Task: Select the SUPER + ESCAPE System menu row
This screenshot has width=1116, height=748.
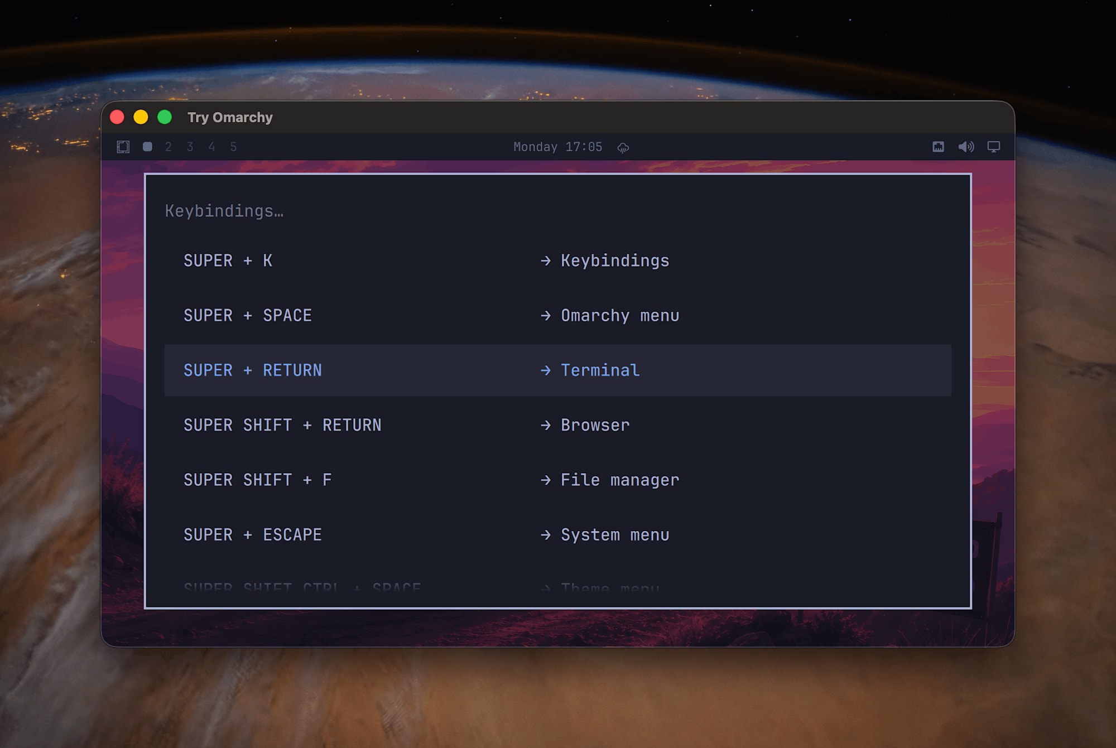Action: (558, 534)
